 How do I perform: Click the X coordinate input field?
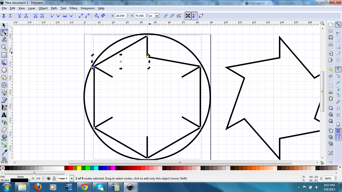click(121, 16)
